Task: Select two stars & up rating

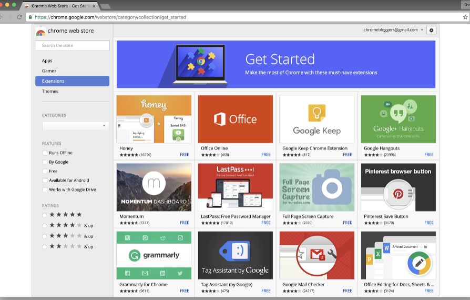Action: click(45, 247)
